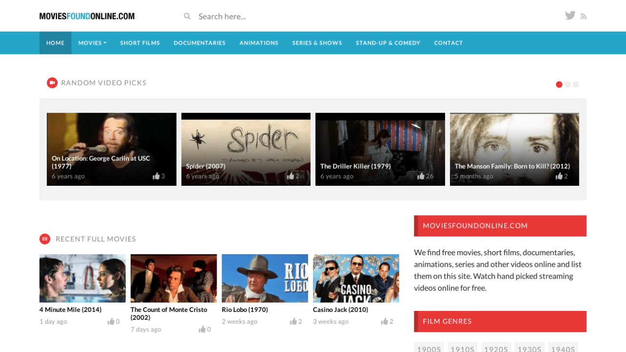Click the MoviesFoundOnline.com logo
Image resolution: width=626 pixels, height=352 pixels.
pyautogui.click(x=87, y=16)
